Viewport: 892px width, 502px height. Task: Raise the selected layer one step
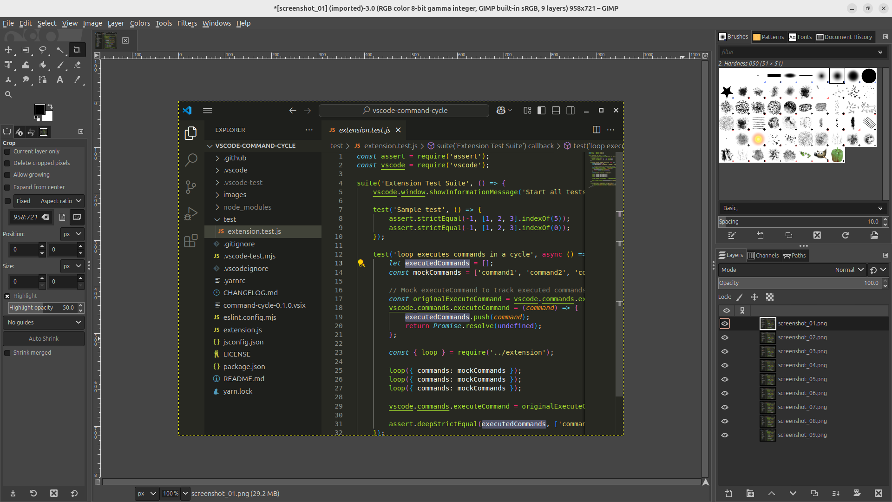[x=772, y=493]
